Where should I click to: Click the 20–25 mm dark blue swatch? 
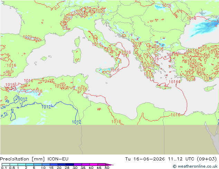[x=61, y=165]
